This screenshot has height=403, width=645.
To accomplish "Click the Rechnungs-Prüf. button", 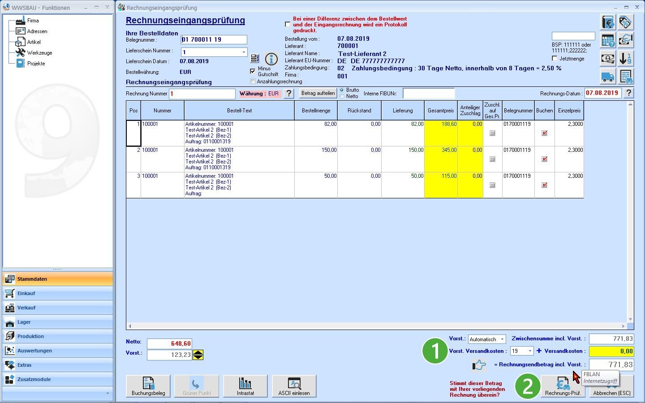I will click(x=563, y=386).
